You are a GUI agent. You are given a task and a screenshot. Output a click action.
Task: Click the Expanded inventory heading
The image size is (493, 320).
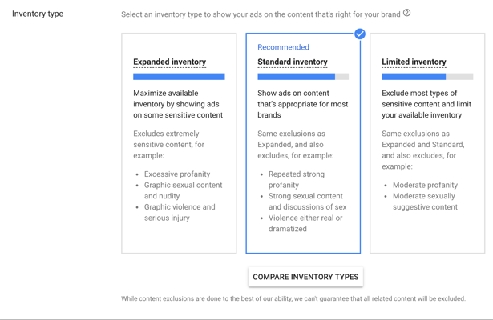pos(169,62)
